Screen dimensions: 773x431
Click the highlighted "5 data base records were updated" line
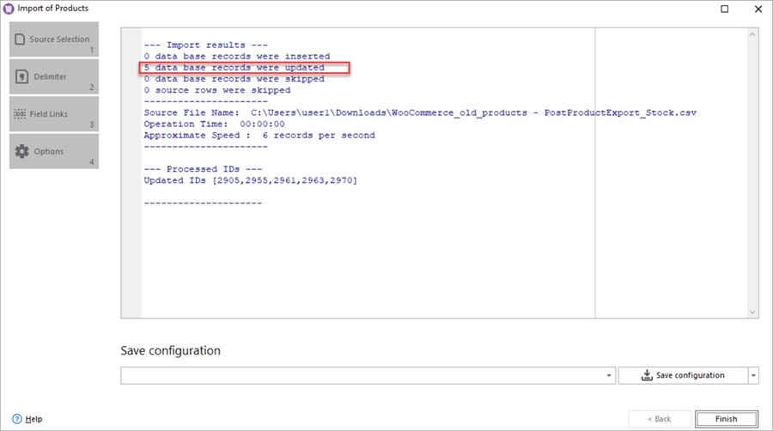point(234,68)
